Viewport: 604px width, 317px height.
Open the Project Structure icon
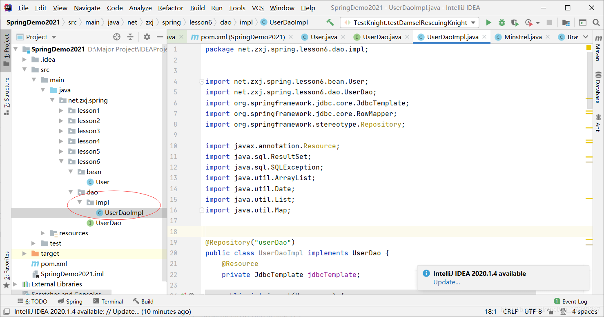pyautogui.click(x=566, y=22)
